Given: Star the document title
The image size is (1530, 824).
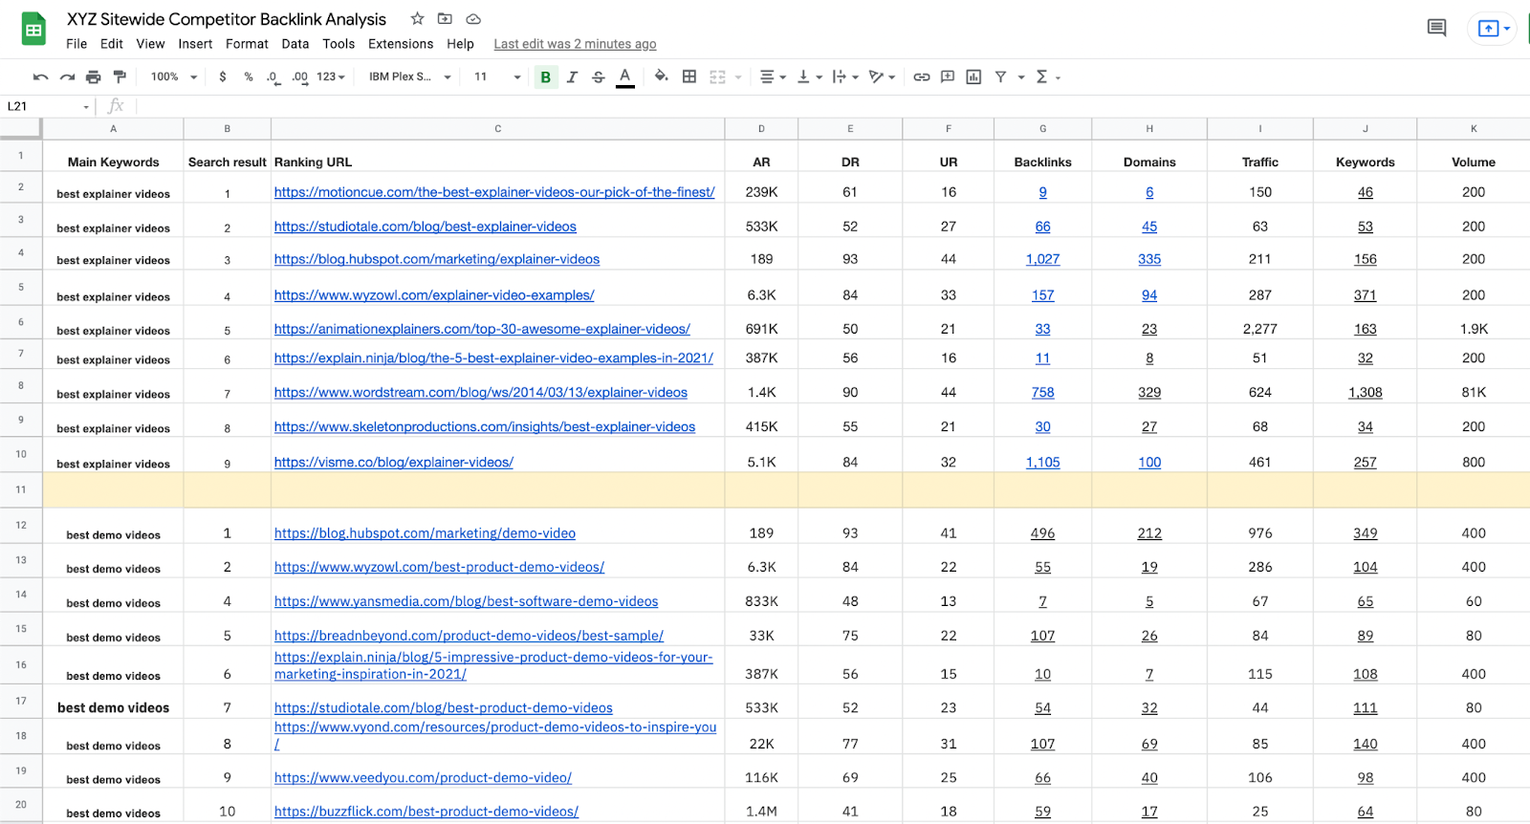Looking at the screenshot, I should (417, 18).
